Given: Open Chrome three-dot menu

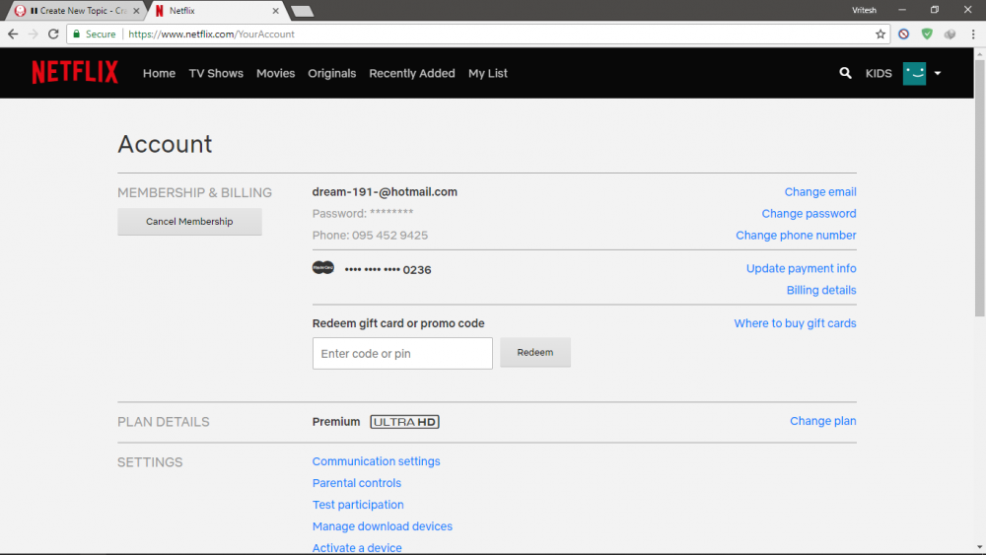Looking at the screenshot, I should coord(973,34).
